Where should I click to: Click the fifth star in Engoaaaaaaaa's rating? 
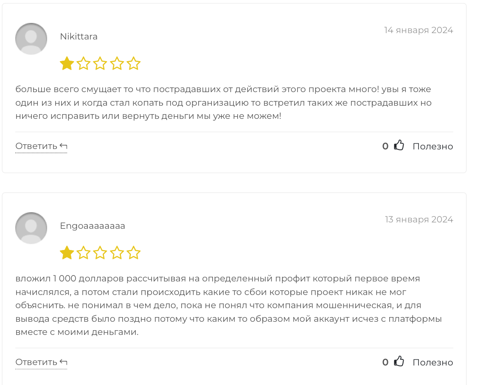(x=133, y=253)
